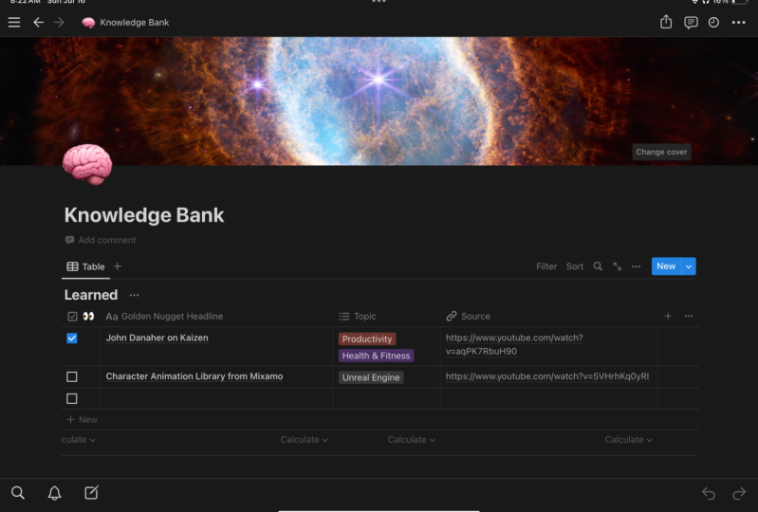The image size is (758, 512).
Task: Open dropdown arrow beside New button
Action: point(689,266)
